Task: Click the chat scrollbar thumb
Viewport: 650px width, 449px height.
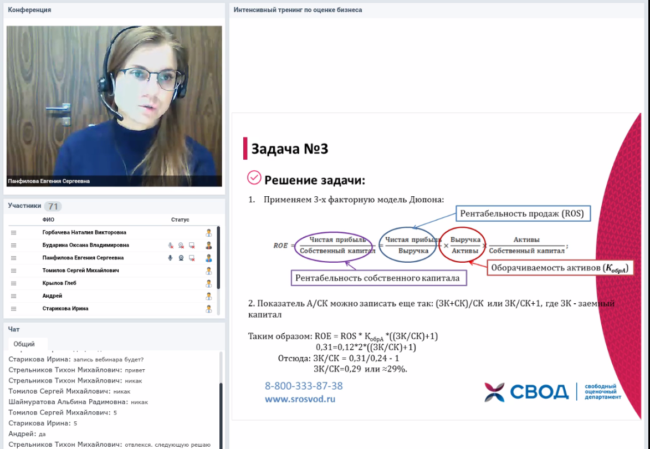Action: click(x=221, y=415)
